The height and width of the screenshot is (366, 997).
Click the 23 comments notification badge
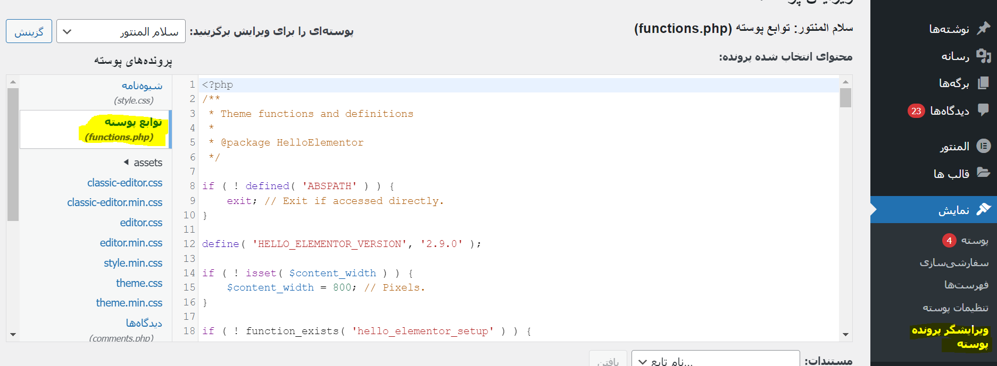click(x=916, y=110)
